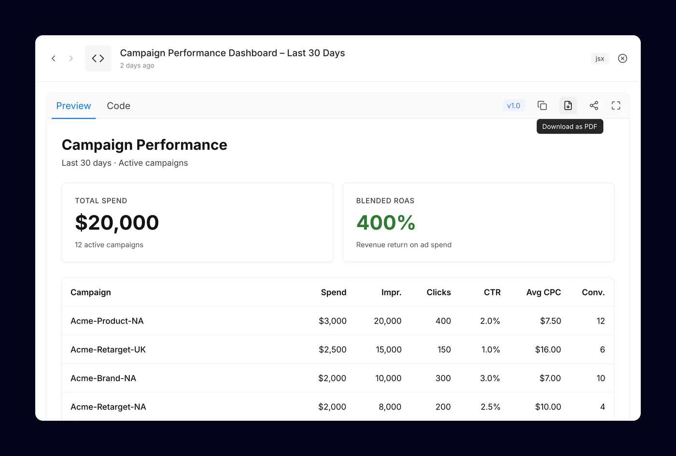Image resolution: width=676 pixels, height=456 pixels.
Task: Click the Spend column header
Action: click(334, 292)
